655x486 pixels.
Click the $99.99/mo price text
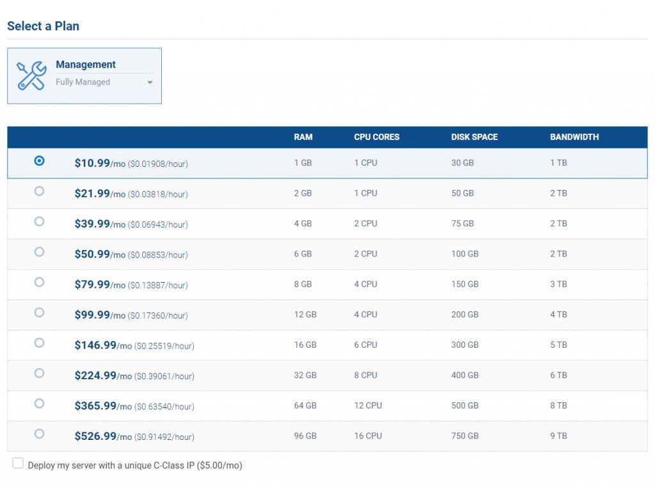pyautogui.click(x=100, y=315)
